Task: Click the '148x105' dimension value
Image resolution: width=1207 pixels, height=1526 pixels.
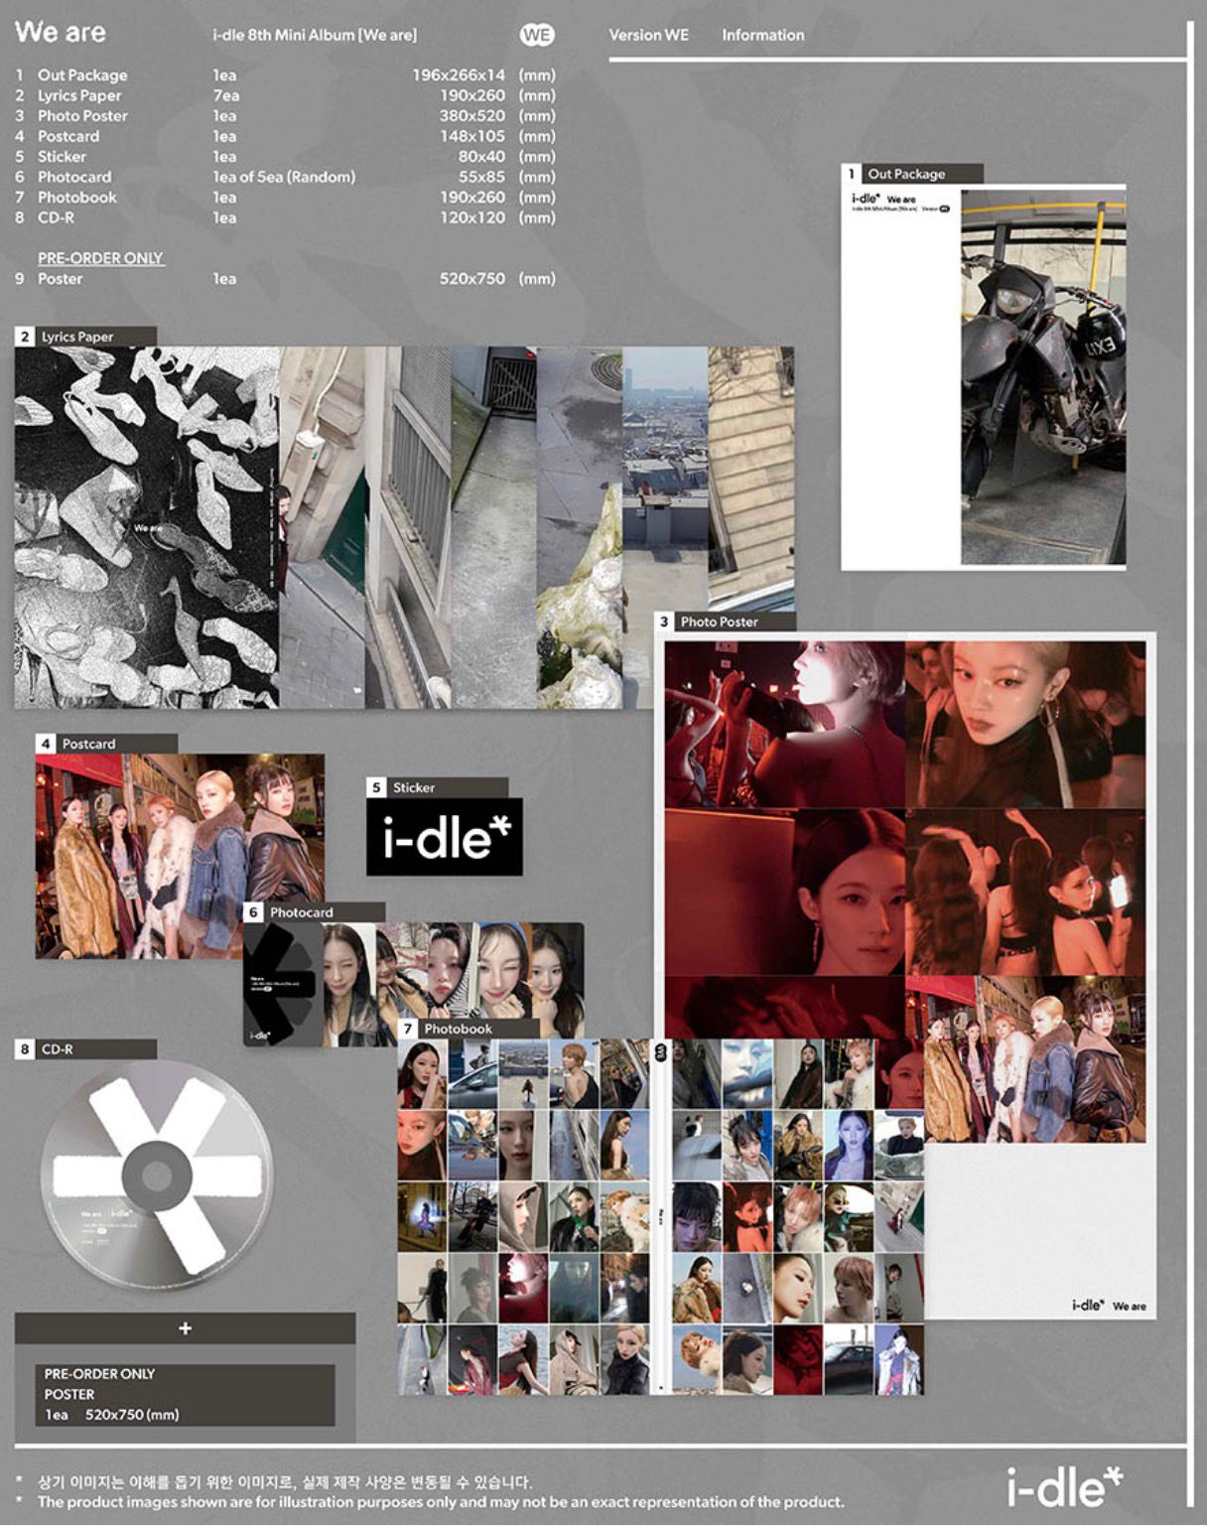Action: tap(472, 136)
